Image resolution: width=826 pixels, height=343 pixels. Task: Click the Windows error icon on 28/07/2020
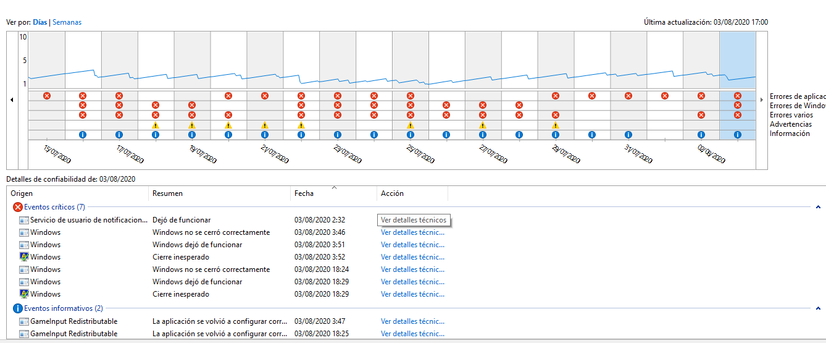tap(519, 106)
